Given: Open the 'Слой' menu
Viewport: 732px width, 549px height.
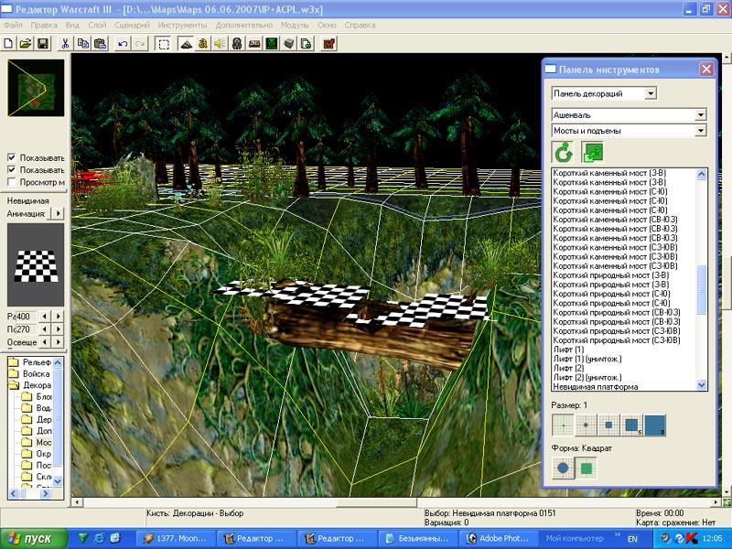Looking at the screenshot, I should [97, 26].
